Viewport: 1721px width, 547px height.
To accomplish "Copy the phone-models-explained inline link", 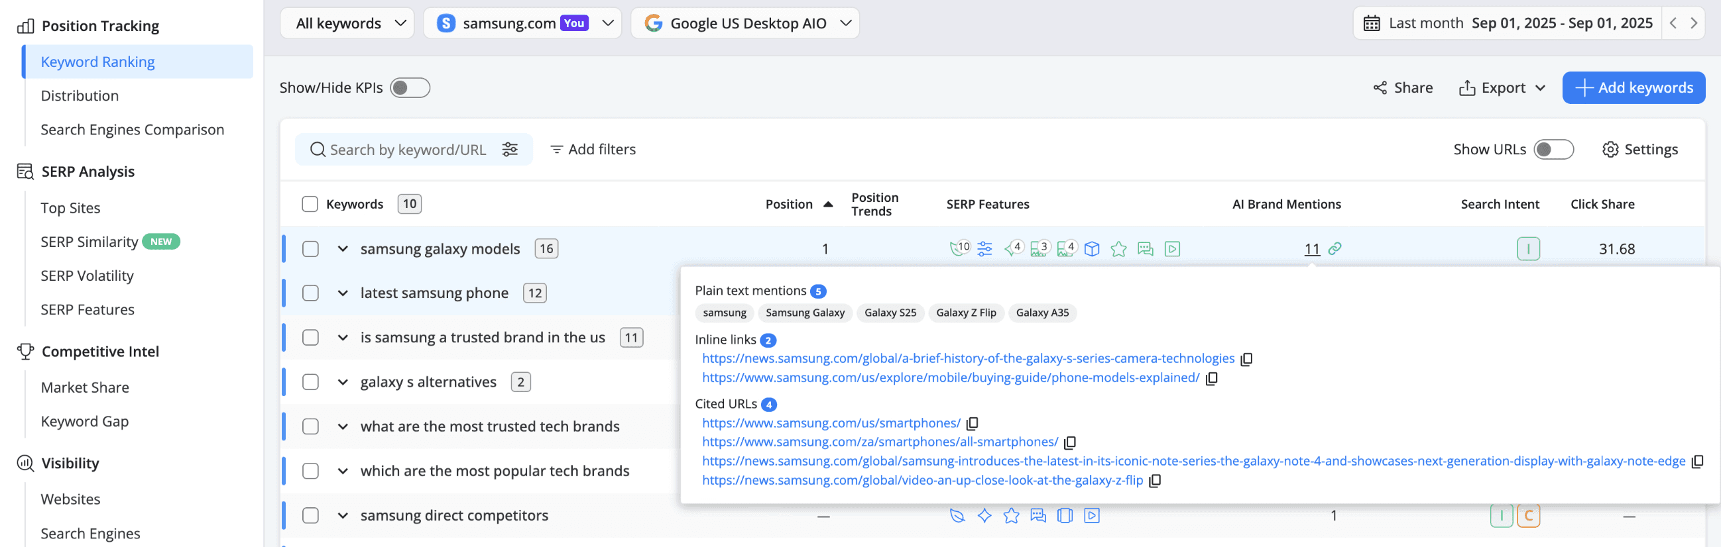I will pos(1211,378).
